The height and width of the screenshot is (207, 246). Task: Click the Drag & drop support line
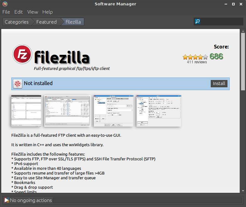[x=32, y=187]
